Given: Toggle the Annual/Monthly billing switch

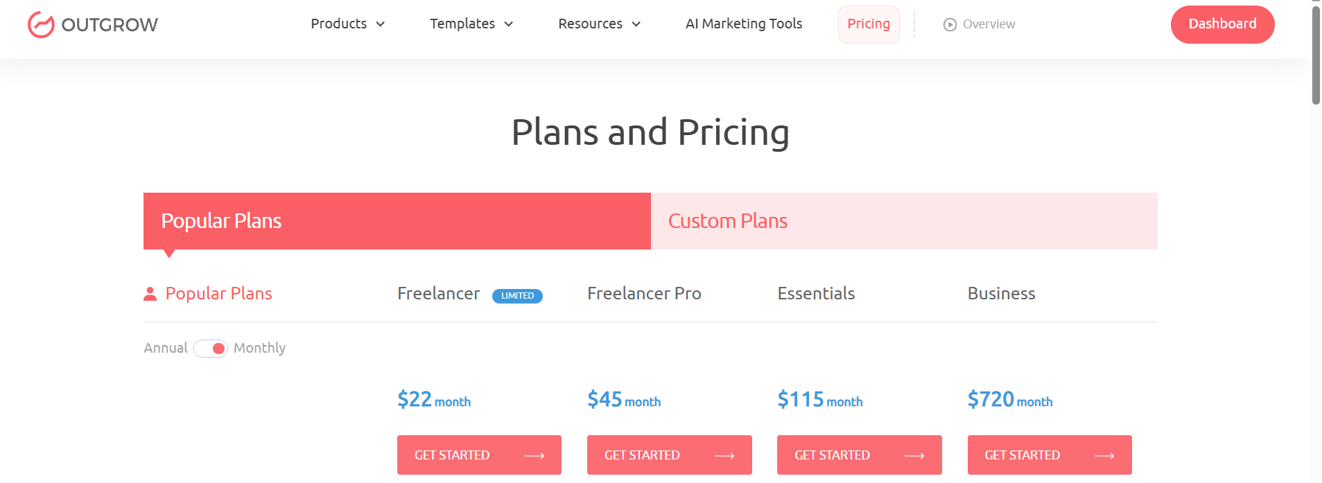Looking at the screenshot, I should 211,349.
